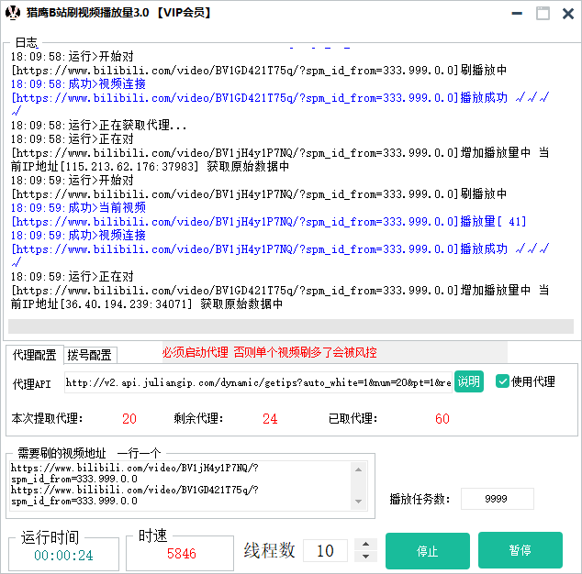Click the 线程数 label
Viewport: 582px width, 574px height.
pyautogui.click(x=269, y=550)
